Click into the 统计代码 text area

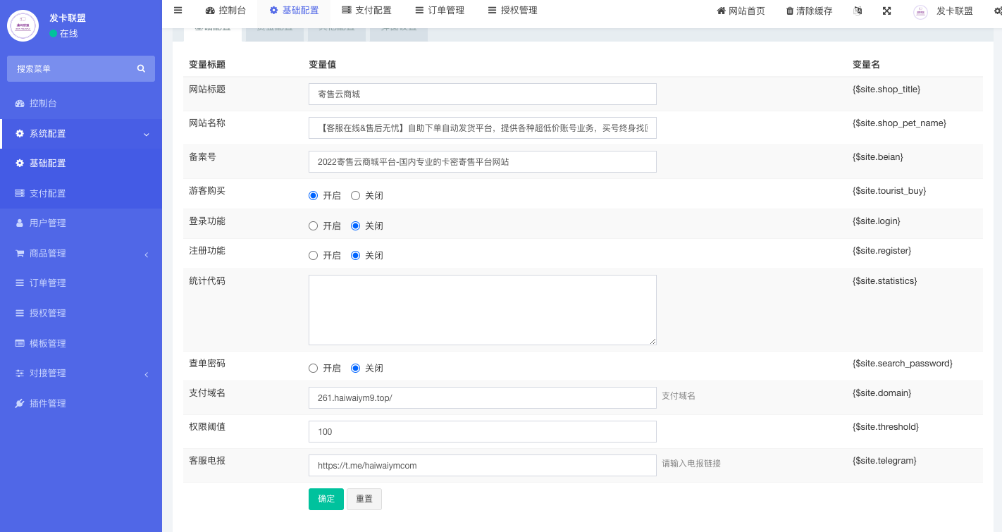tap(482, 310)
